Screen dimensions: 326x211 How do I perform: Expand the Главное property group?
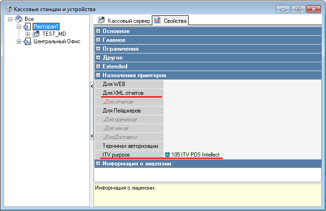coord(98,40)
